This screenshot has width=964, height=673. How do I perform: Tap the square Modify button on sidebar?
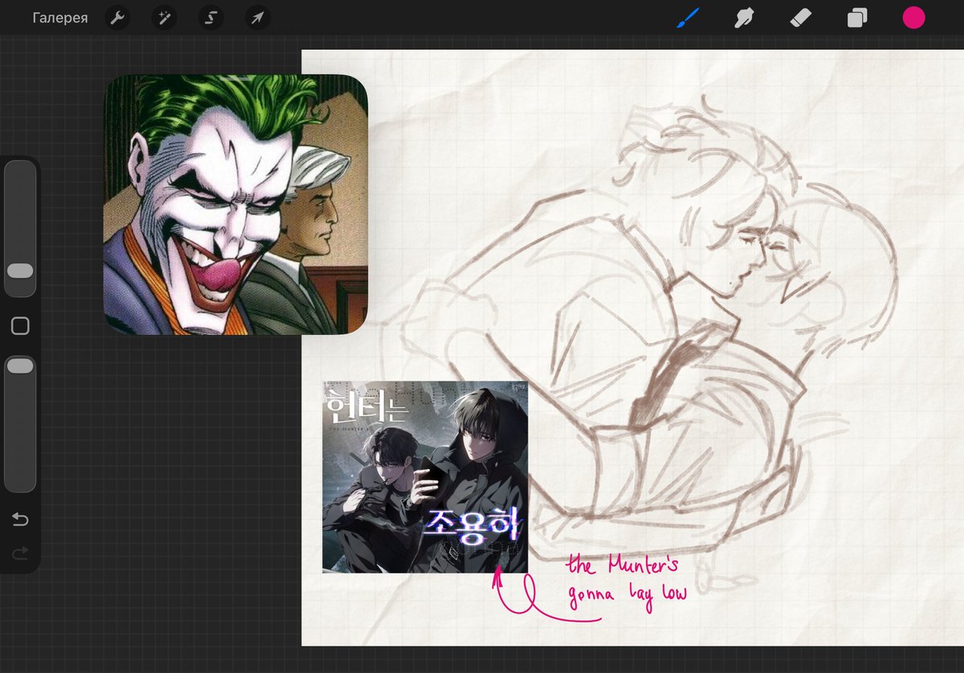point(20,325)
